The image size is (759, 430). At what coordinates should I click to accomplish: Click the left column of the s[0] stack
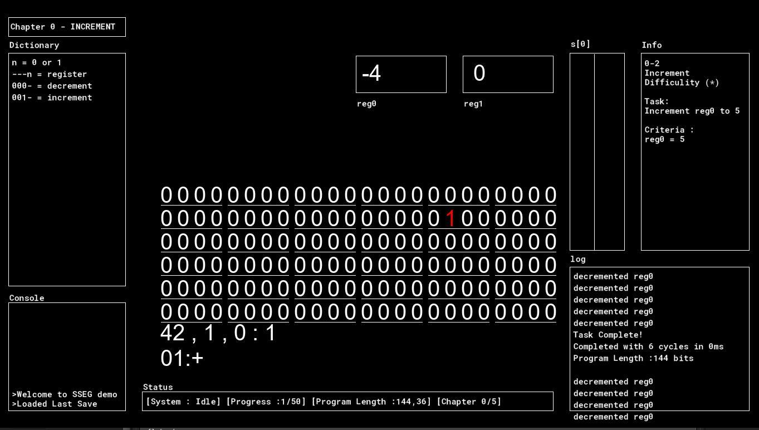click(x=582, y=152)
